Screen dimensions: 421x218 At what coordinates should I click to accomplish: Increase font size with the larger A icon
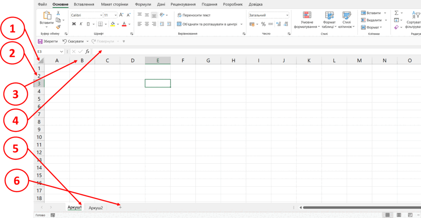tap(121, 15)
